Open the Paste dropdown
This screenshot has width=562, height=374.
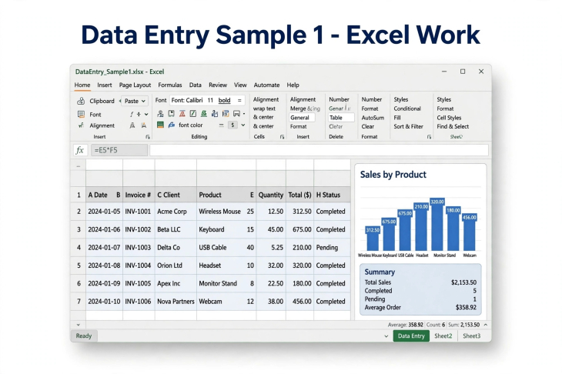[135, 101]
